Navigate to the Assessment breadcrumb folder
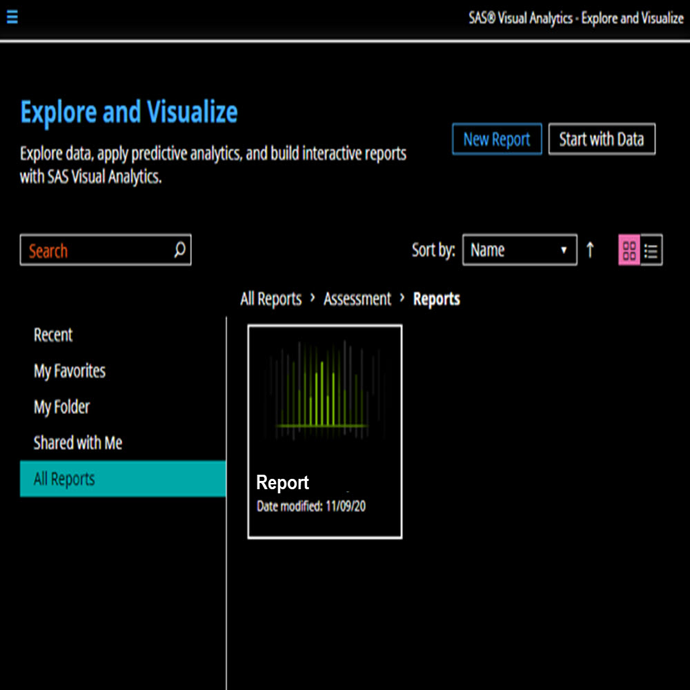The width and height of the screenshot is (690, 690). [357, 299]
